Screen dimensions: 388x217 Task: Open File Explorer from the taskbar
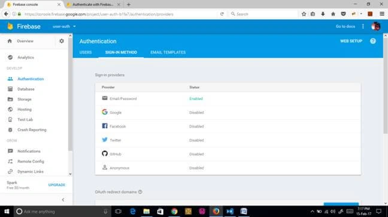tap(147, 211)
